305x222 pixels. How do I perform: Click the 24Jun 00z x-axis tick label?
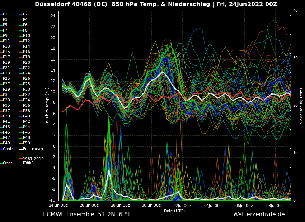click(x=58, y=206)
